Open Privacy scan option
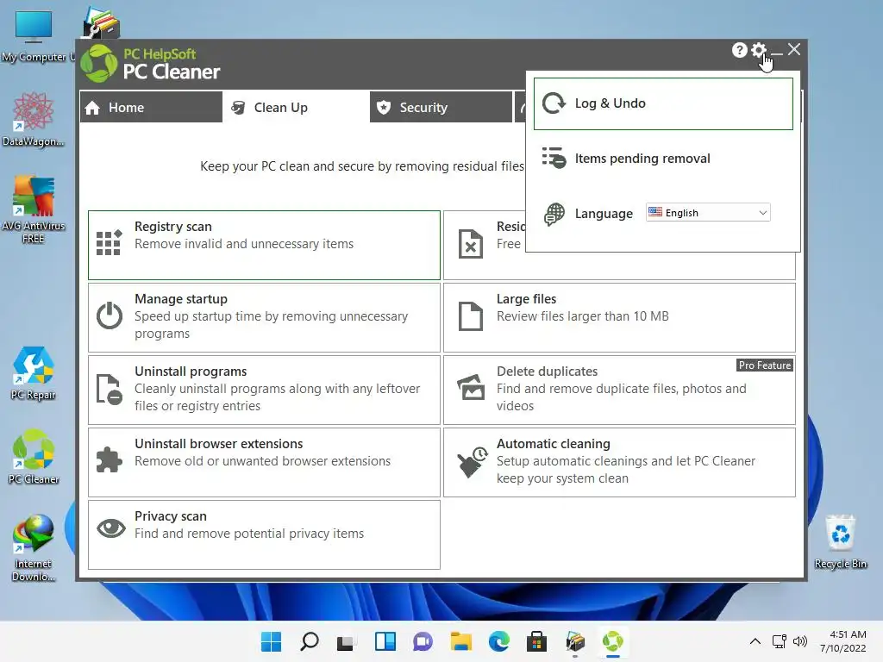This screenshot has width=883, height=662. pos(264,534)
